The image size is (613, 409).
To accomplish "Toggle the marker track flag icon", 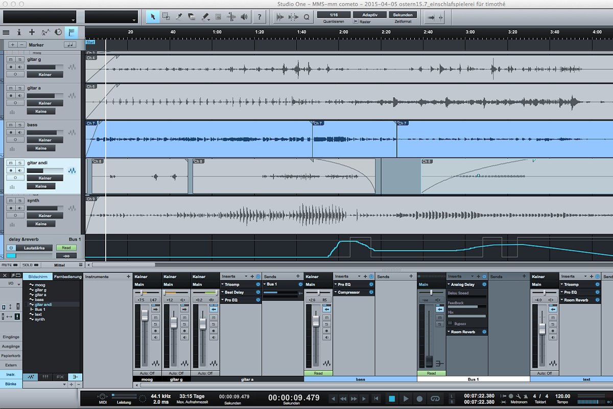I will tap(71, 32).
